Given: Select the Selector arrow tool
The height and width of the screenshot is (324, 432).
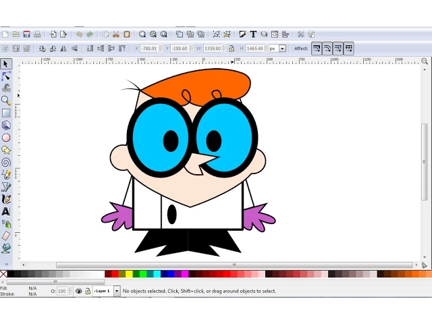Looking at the screenshot, I should 6,64.
